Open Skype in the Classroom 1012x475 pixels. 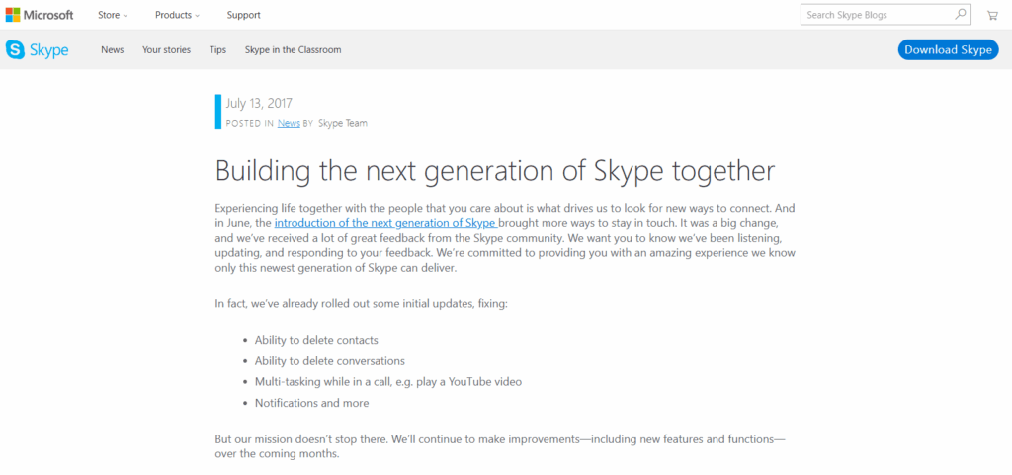coord(293,49)
